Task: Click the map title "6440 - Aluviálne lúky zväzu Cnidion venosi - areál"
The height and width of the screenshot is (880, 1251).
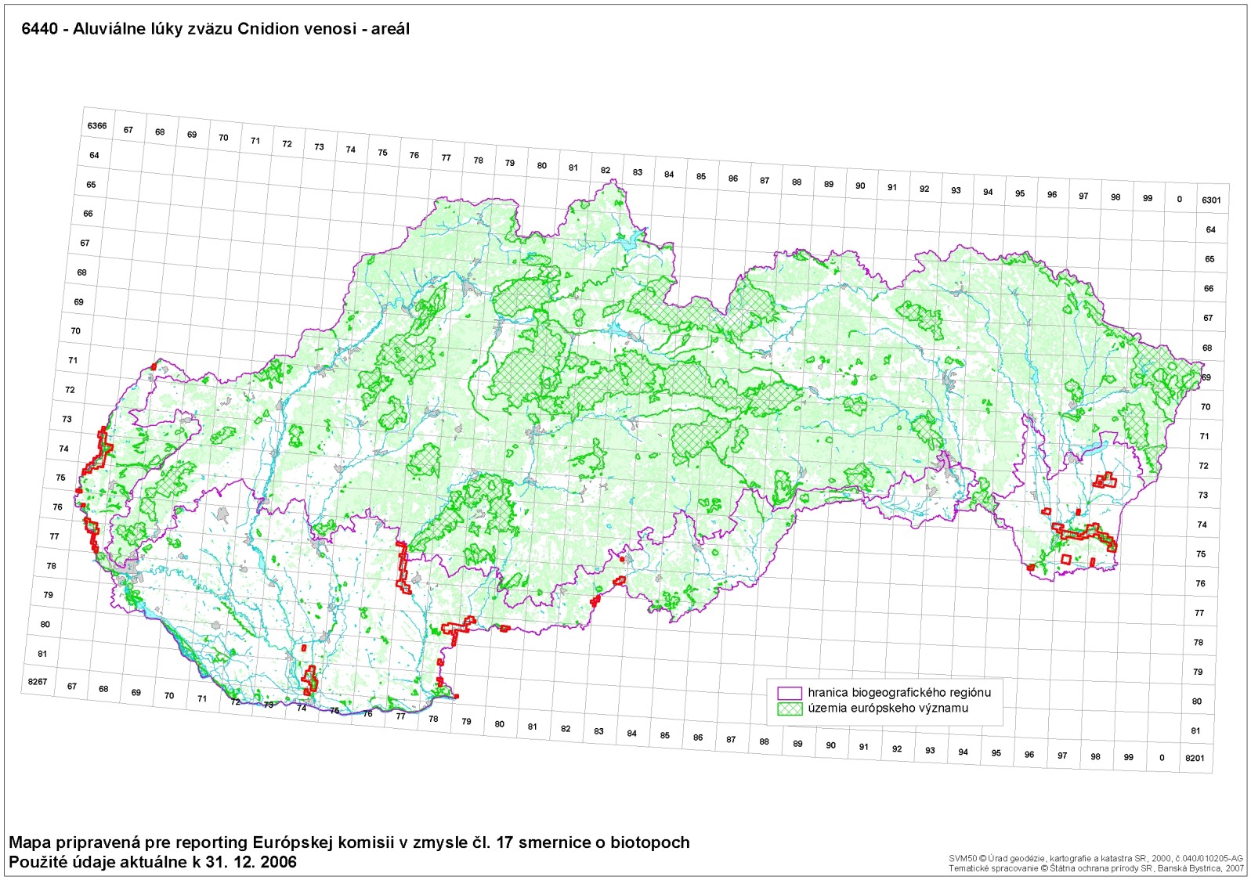Action: tap(215, 29)
